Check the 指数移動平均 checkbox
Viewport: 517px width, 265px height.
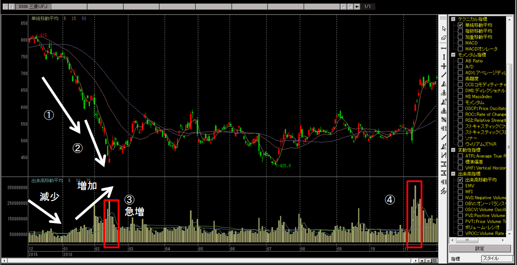460,31
